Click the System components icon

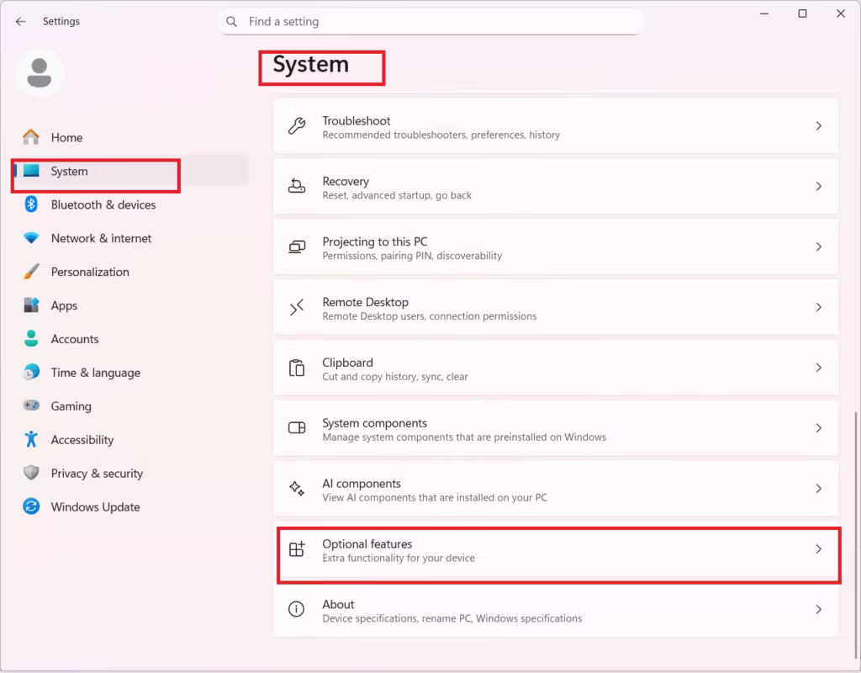coord(297,428)
